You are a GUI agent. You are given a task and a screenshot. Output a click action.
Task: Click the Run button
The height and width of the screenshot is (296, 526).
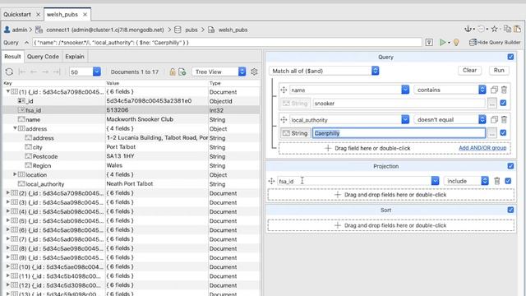499,70
